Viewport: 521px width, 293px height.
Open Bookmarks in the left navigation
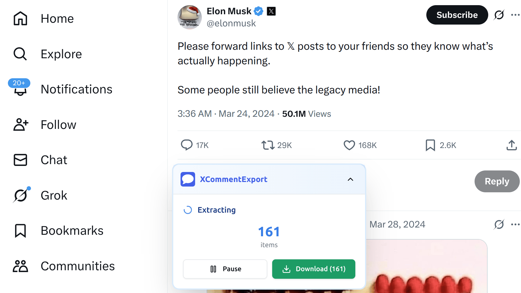(x=72, y=231)
